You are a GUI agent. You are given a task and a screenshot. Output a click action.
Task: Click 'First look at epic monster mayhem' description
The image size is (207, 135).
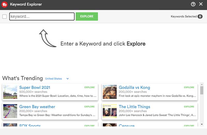(157, 96)
